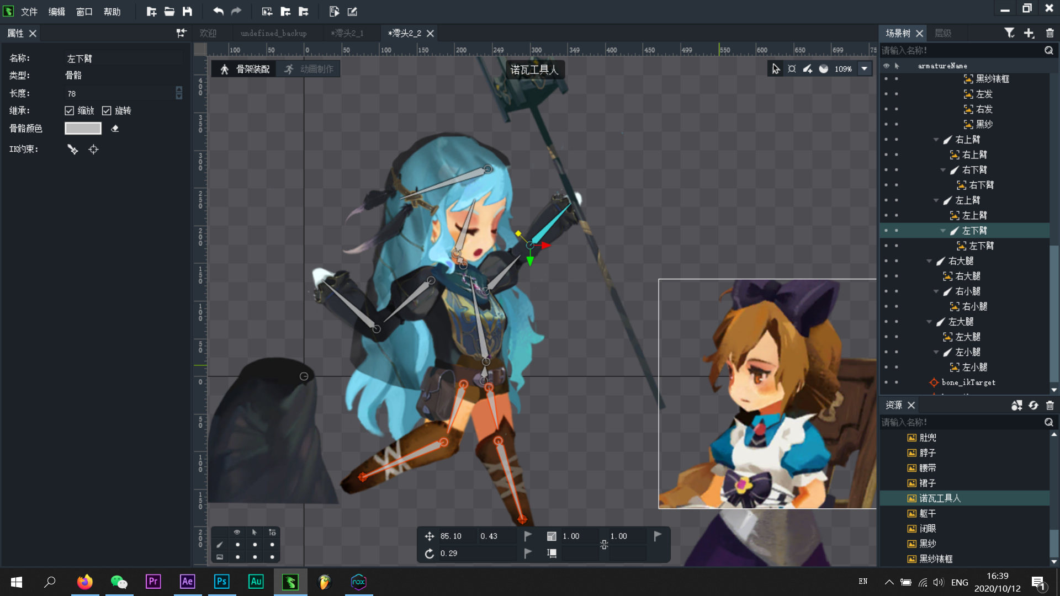The height and width of the screenshot is (596, 1060).
Task: Open the 帮助 menu
Action: click(x=112, y=12)
